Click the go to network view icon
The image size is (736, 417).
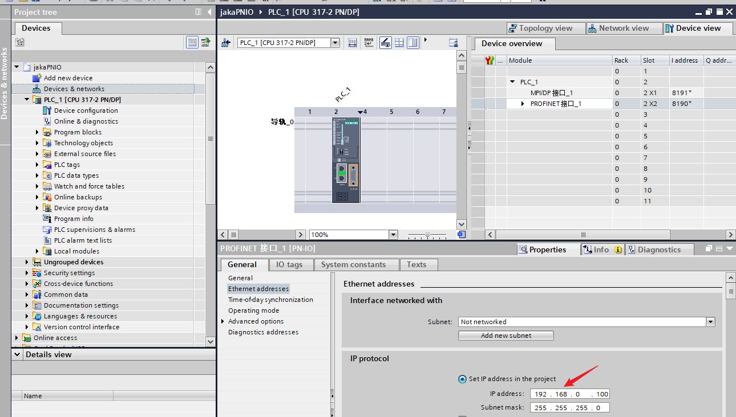(x=226, y=43)
